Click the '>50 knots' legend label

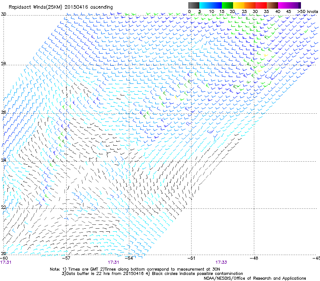(x=307, y=11)
